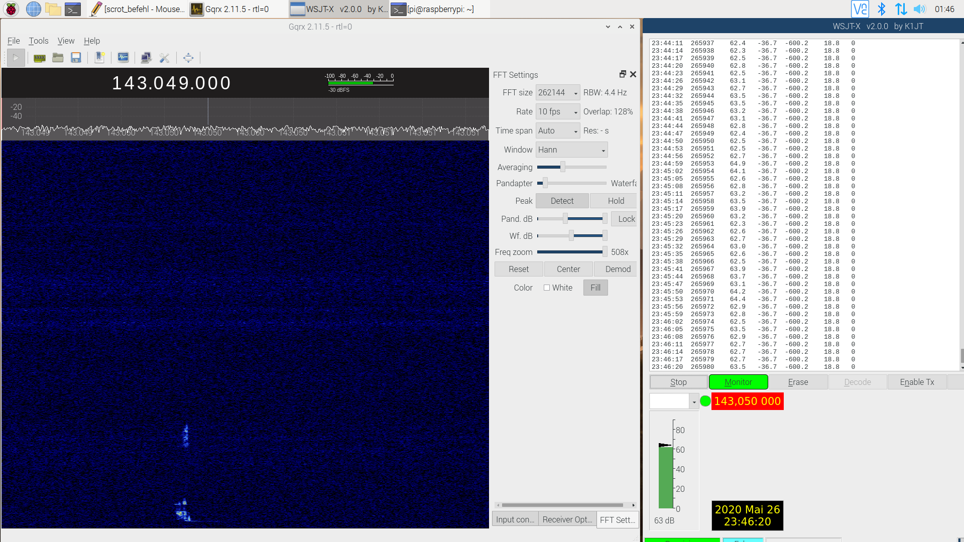964x542 pixels.
Task: Click the pencil icon of the Mousepad taskbar entry
Action: click(96, 9)
